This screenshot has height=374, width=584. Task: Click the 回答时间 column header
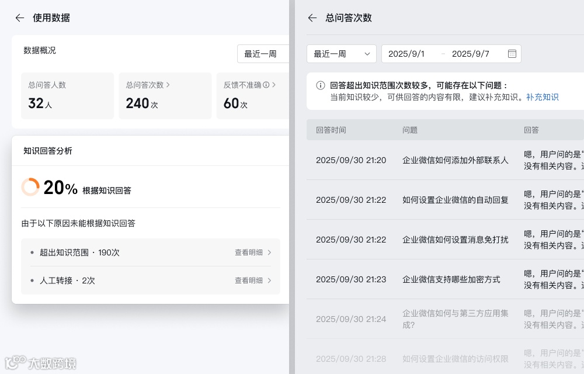click(331, 130)
